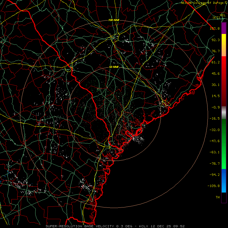Click the -16.5 velocity scale value
Screen dimensions: 228x228
(215, 119)
